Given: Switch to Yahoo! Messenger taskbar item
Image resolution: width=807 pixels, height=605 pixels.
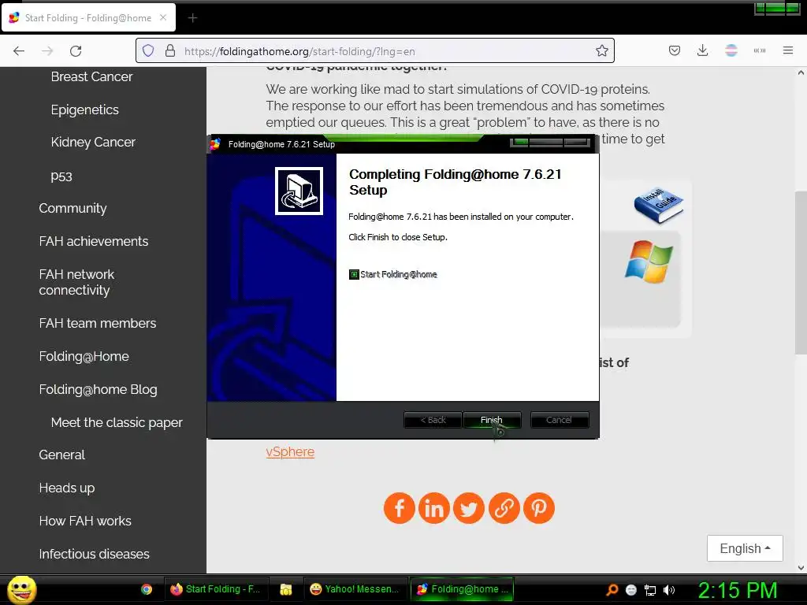Looking at the screenshot, I should click(355, 589).
